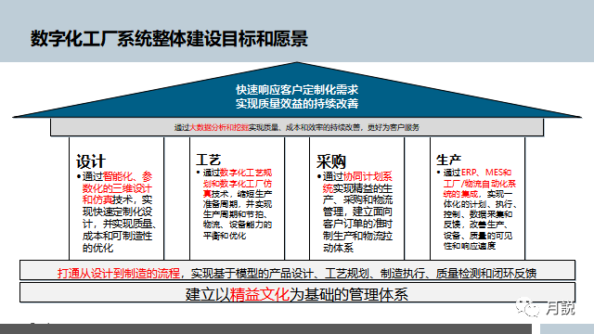Click the 工艺 pillar heading
The image size is (594, 334).
click(208, 160)
